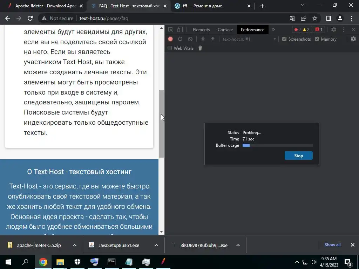Open the Chrome profile icon
Image resolution: width=359 pixels, height=269 pixels.
click(x=340, y=18)
